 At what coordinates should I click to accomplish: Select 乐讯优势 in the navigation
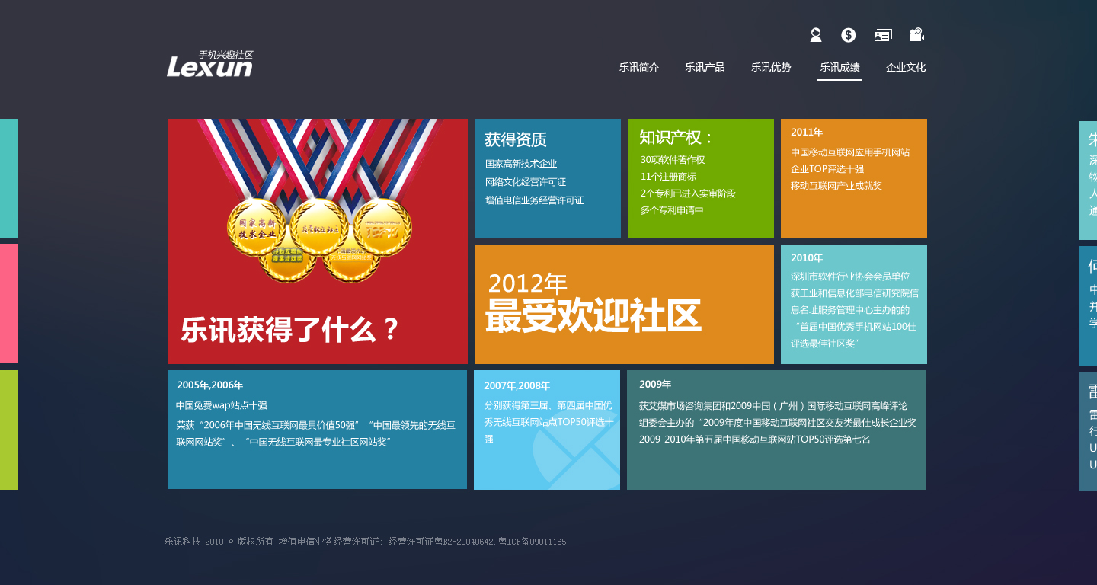click(x=771, y=67)
